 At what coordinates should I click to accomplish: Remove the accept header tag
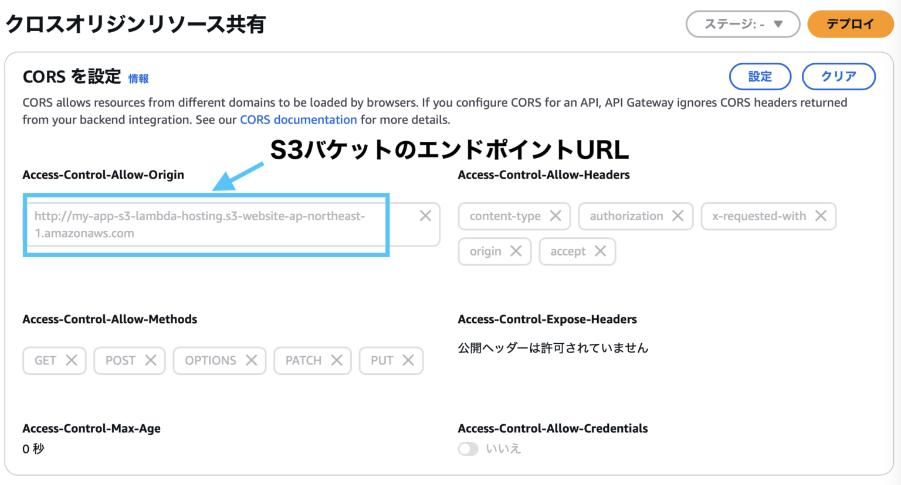point(600,251)
